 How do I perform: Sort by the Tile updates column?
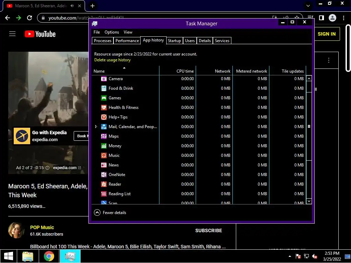point(288,71)
